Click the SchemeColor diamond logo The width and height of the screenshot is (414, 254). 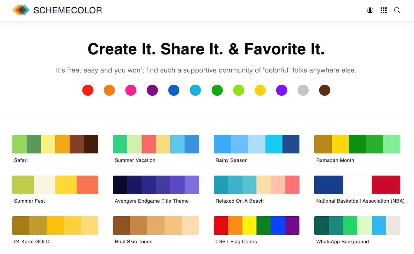21,10
